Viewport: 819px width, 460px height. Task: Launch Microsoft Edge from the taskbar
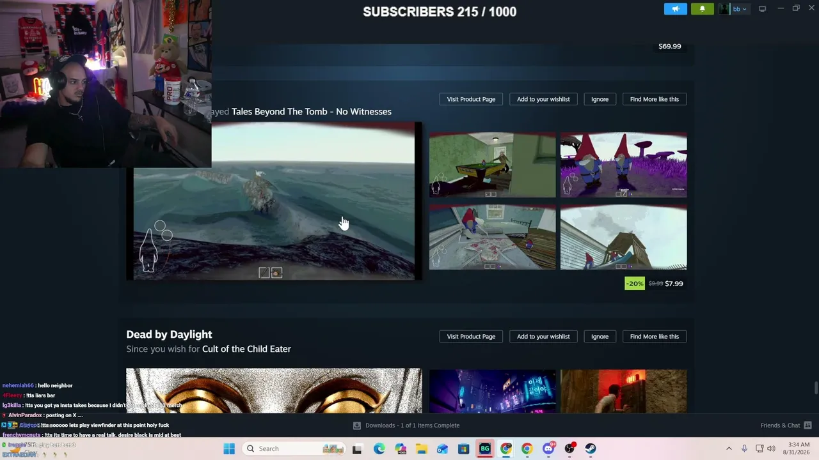[379, 448]
